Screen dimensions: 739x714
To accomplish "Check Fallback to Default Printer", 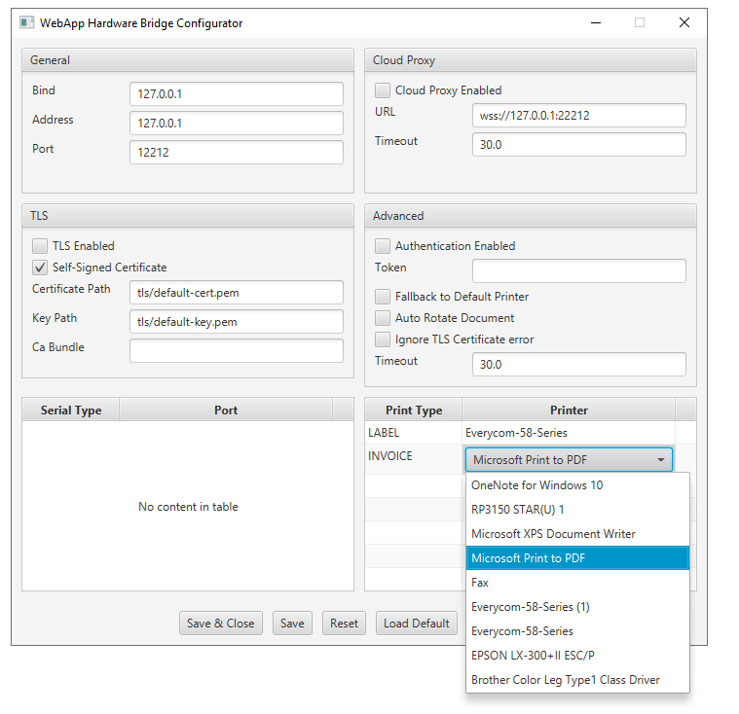I will [383, 297].
